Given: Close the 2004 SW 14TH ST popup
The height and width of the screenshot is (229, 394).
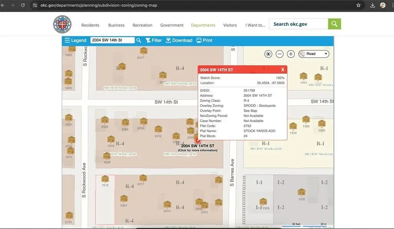Looking at the screenshot, I should [x=283, y=70].
